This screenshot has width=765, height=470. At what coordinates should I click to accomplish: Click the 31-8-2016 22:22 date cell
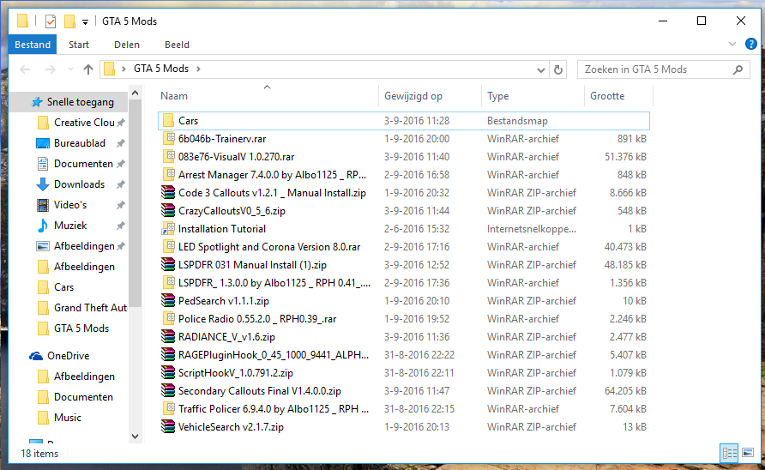pos(419,355)
